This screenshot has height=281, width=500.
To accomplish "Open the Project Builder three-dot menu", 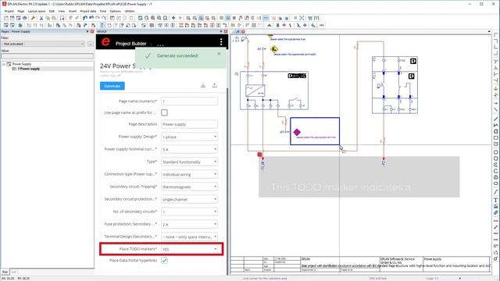I will 221,42.
